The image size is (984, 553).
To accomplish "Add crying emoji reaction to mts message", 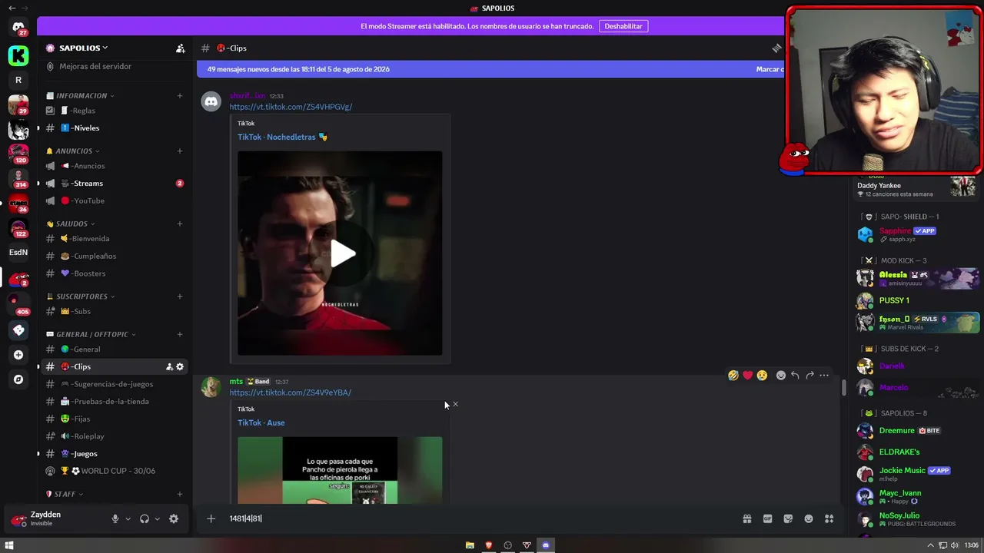I will pos(762,376).
